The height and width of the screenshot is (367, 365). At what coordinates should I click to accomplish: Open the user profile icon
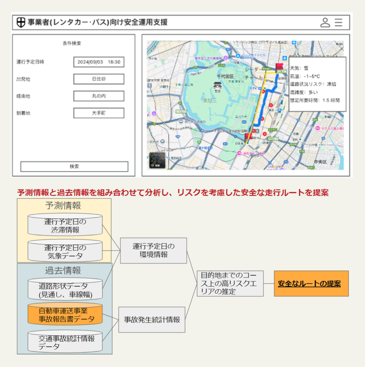tap(325, 23)
